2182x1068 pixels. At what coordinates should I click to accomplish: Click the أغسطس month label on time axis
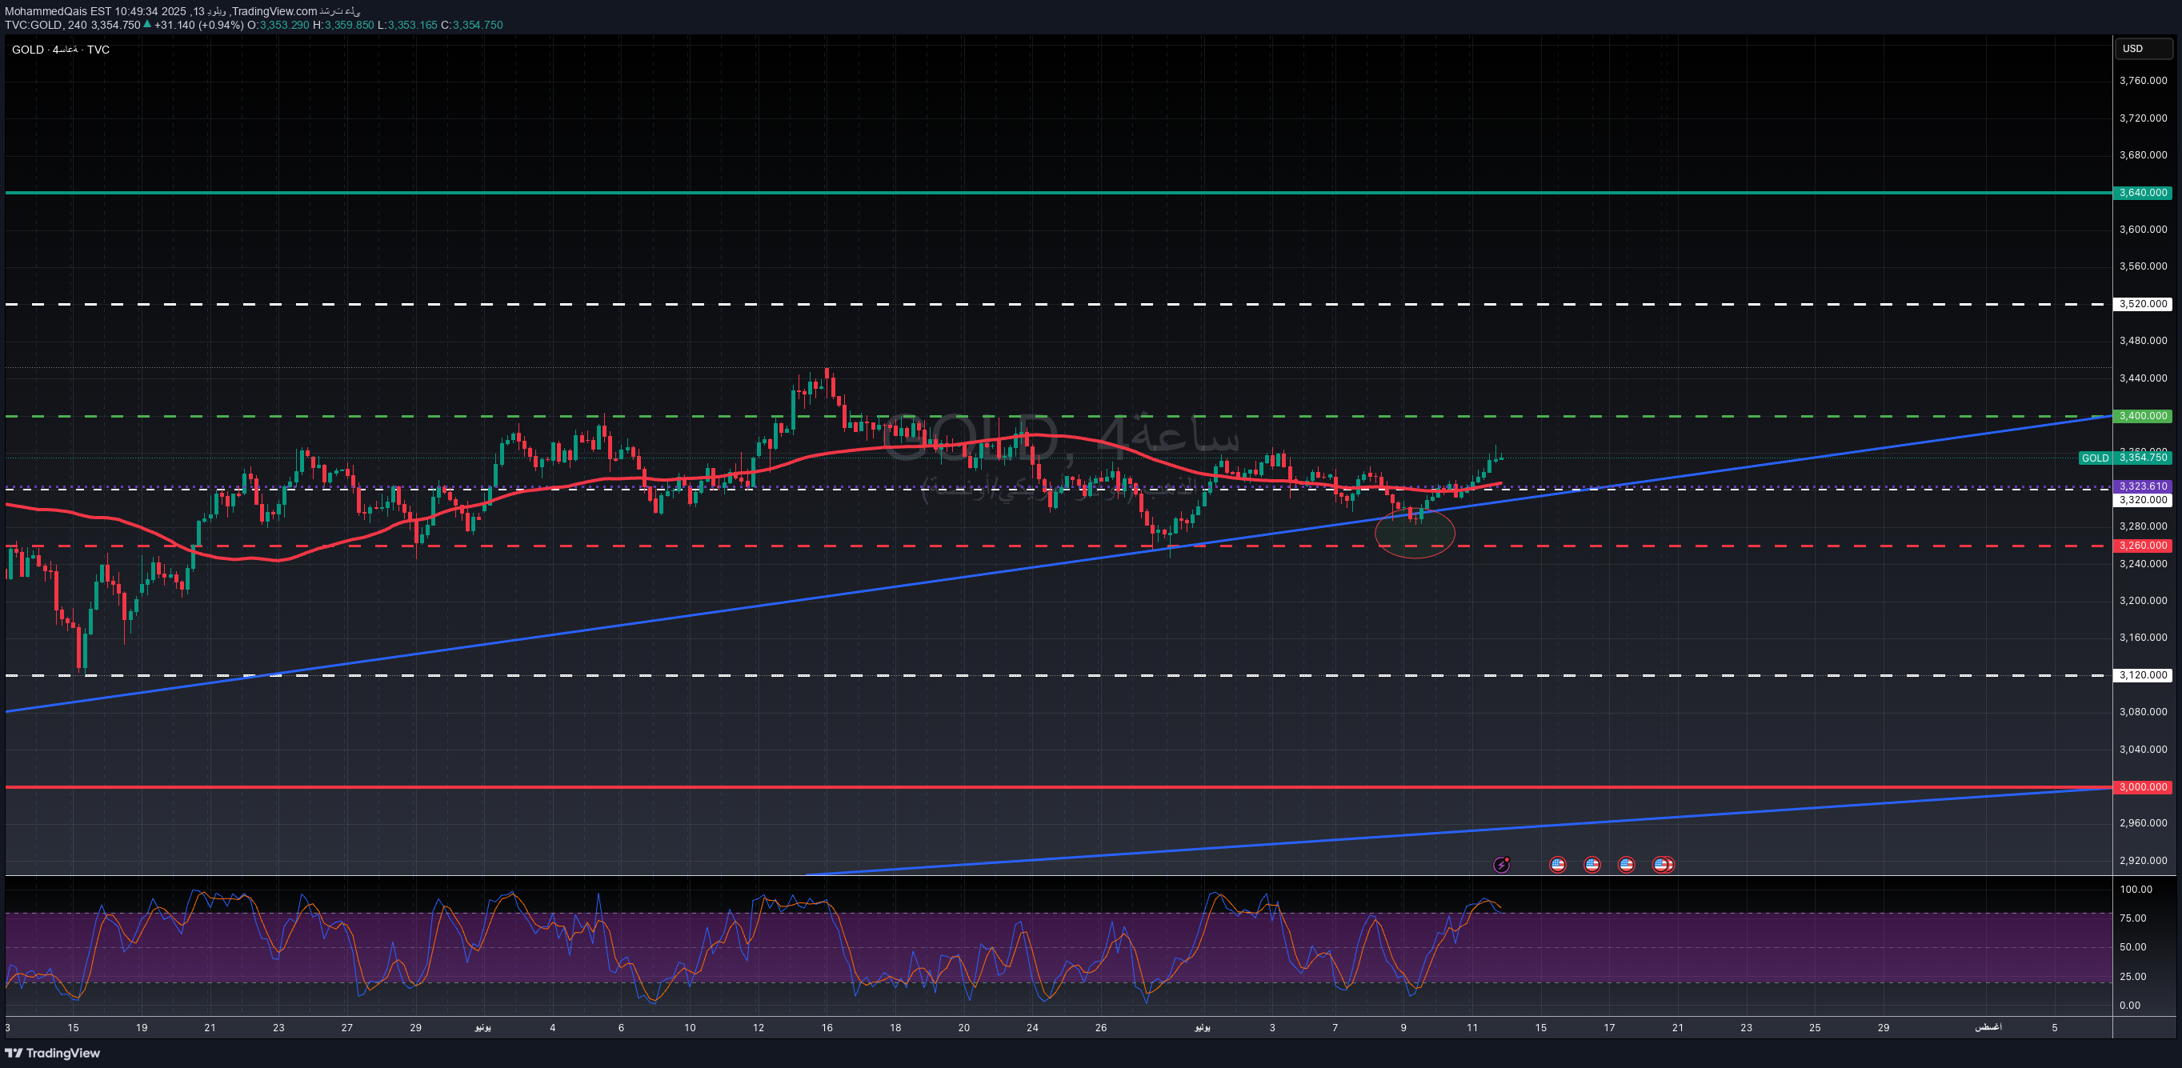pos(1988,1027)
